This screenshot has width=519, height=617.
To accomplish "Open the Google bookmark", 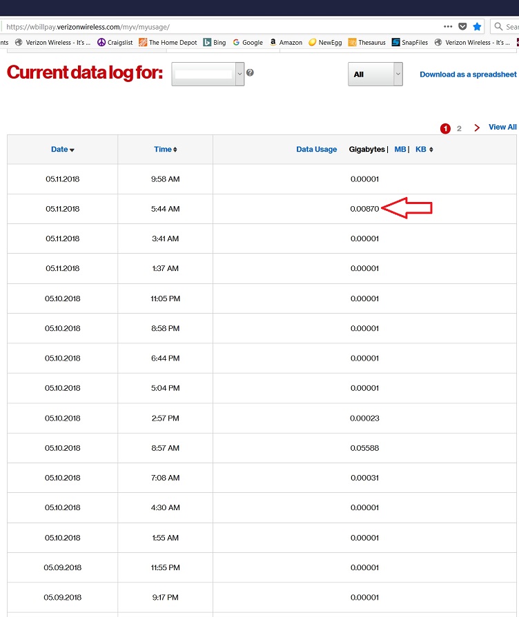I will (248, 43).
